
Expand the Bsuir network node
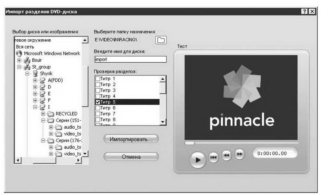click(x=19, y=60)
